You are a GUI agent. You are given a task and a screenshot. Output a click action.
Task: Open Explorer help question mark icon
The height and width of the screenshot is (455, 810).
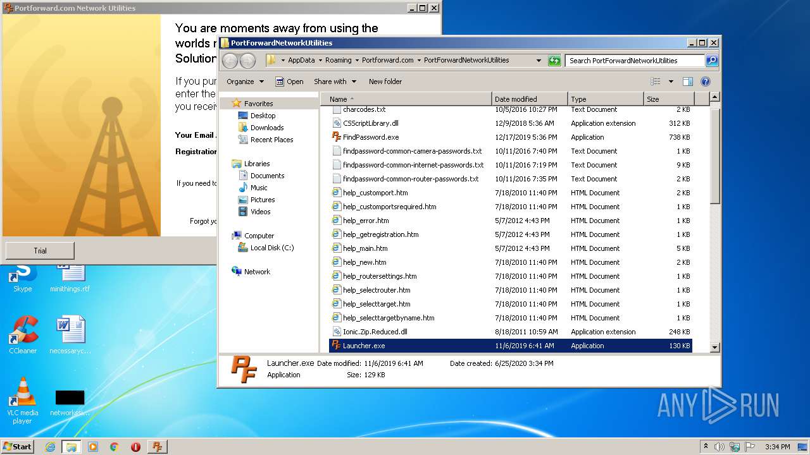tap(706, 82)
